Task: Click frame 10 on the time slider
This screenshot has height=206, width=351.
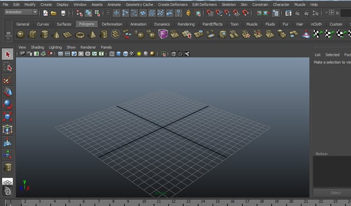Action: point(144,202)
